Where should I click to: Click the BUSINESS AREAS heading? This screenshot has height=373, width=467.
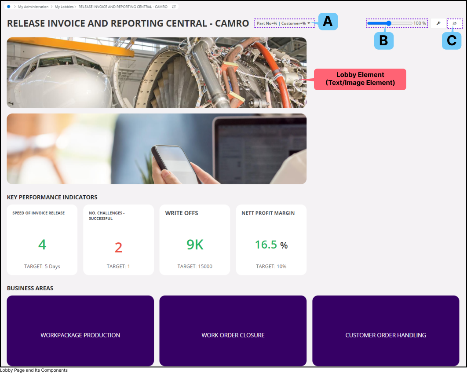tap(30, 288)
